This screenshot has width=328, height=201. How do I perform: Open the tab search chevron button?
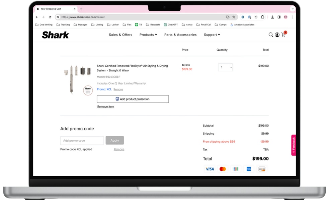(293, 9)
